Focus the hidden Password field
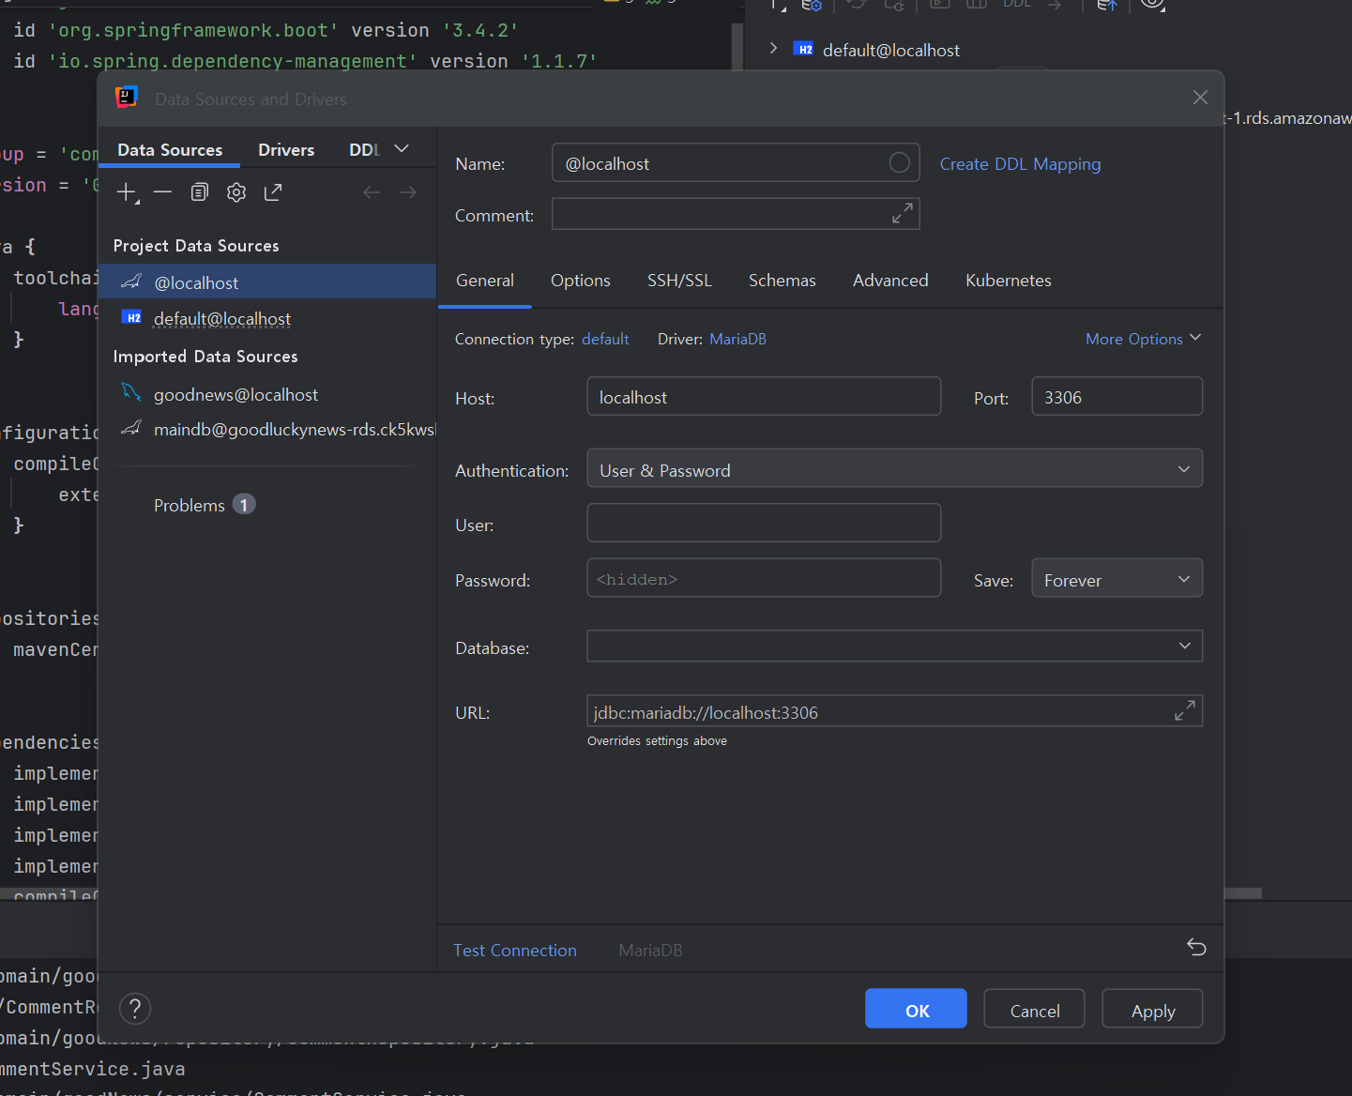This screenshot has width=1352, height=1096. [x=764, y=578]
